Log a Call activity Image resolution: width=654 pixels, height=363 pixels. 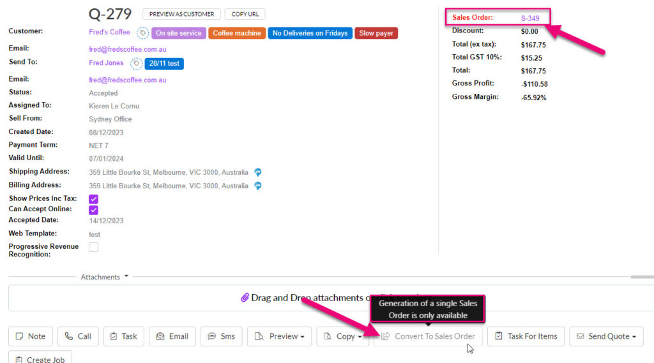(x=78, y=336)
